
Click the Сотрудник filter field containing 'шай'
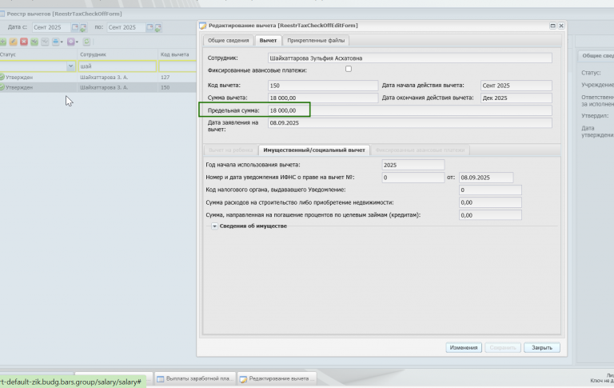[x=118, y=66]
